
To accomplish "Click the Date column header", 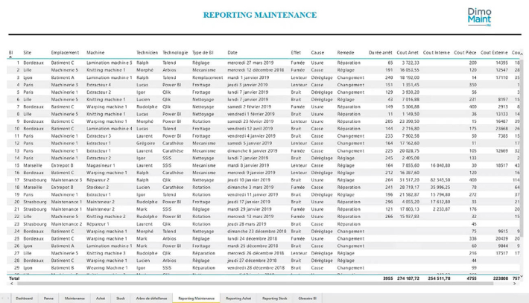I will coord(232,53).
